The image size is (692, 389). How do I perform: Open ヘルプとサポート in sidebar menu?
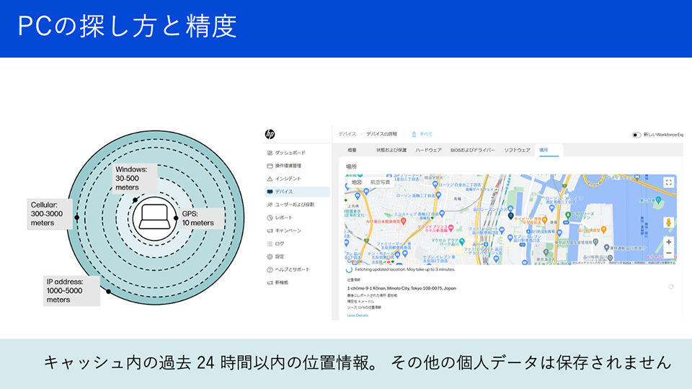point(292,269)
